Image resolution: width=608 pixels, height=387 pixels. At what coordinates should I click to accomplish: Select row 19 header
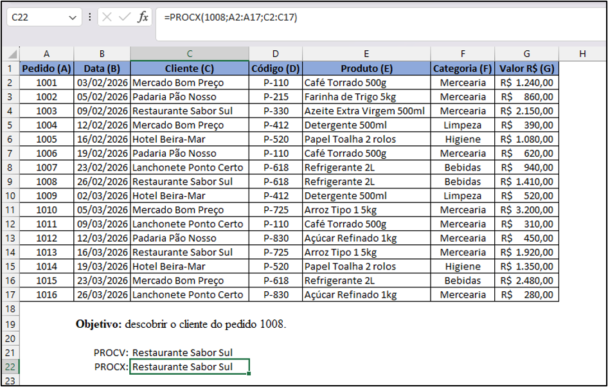tap(10, 324)
